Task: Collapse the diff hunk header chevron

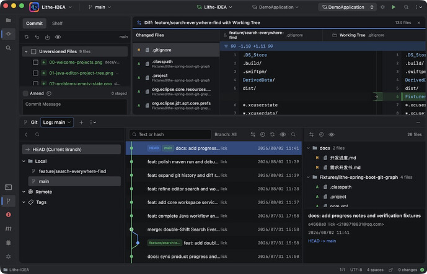Action: tap(226, 46)
